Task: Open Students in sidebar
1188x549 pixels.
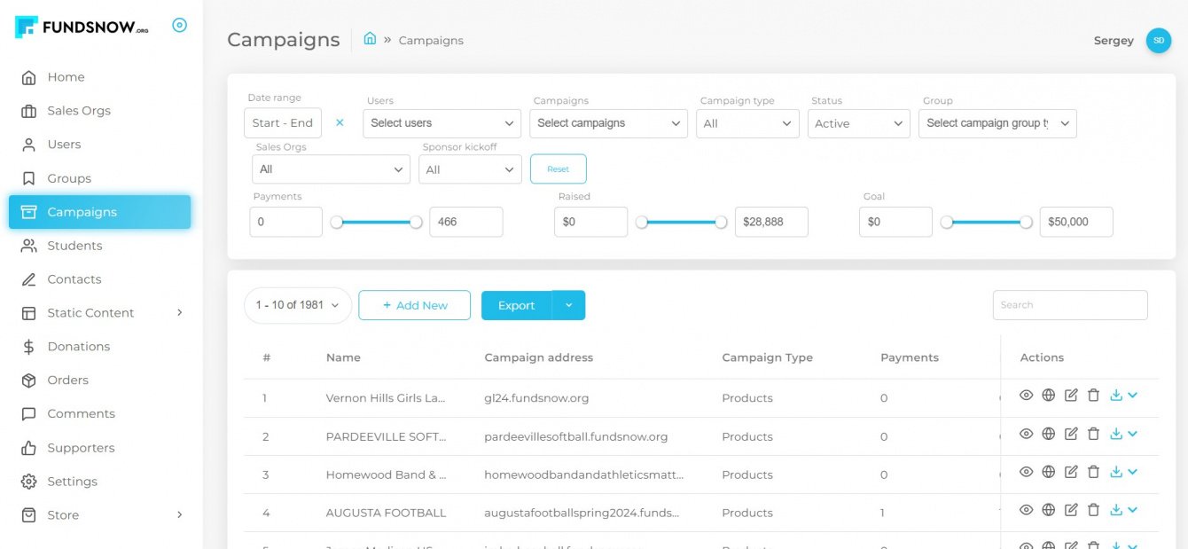Action: (x=99, y=246)
